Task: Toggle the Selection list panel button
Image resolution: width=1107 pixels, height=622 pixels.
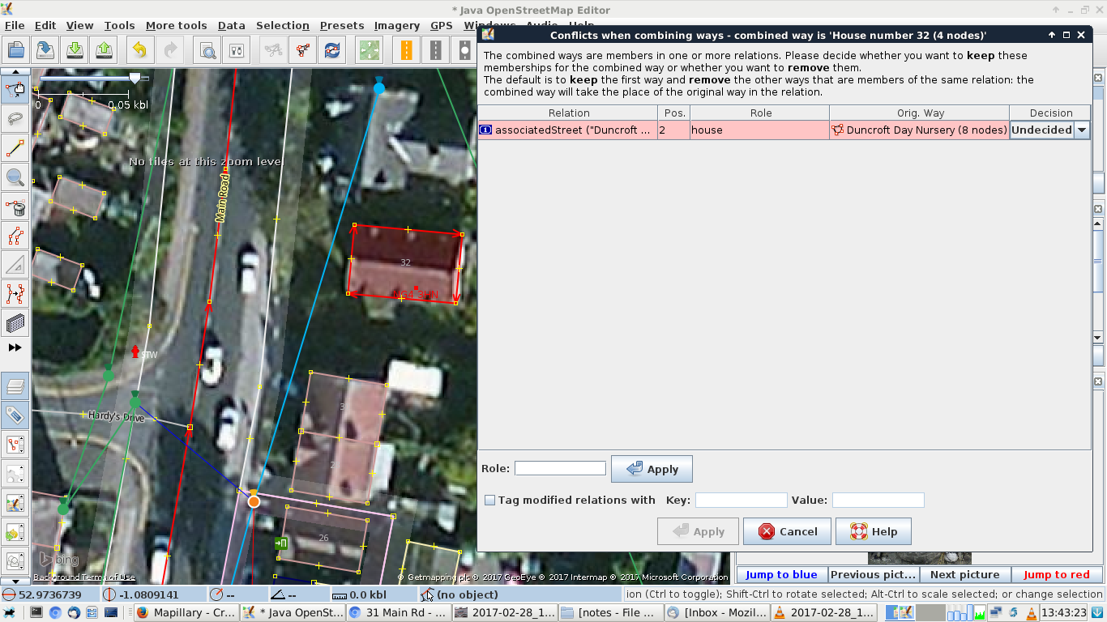Action: tap(15, 445)
